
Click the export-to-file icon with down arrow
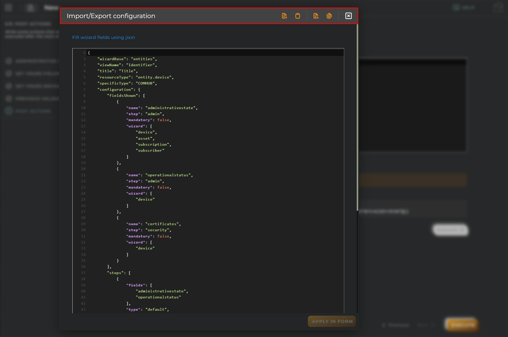coord(316,16)
